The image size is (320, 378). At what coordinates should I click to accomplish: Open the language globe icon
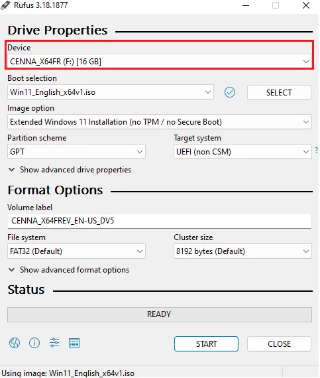(x=15, y=343)
